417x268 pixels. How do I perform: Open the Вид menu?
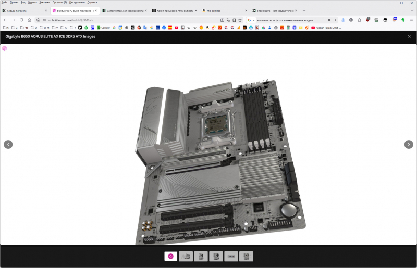(23, 2)
